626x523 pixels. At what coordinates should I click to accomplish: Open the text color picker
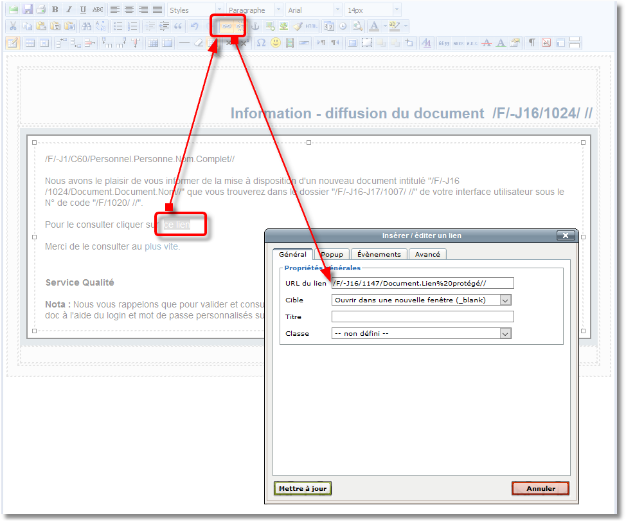373,26
